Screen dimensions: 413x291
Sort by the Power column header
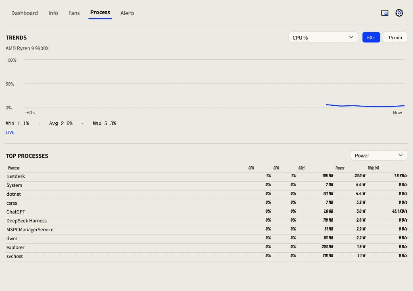(x=340, y=168)
